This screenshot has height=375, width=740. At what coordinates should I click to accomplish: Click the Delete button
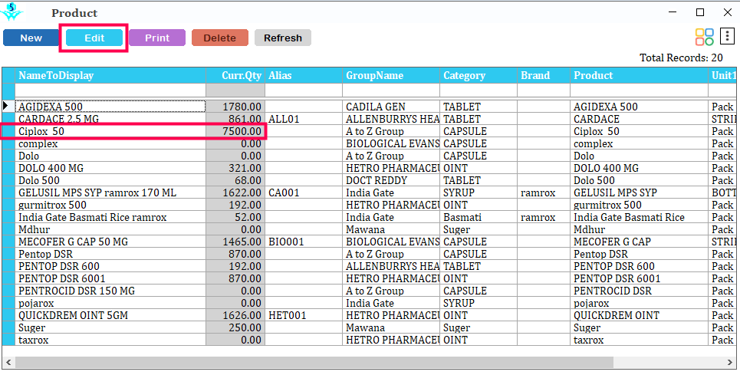click(220, 38)
